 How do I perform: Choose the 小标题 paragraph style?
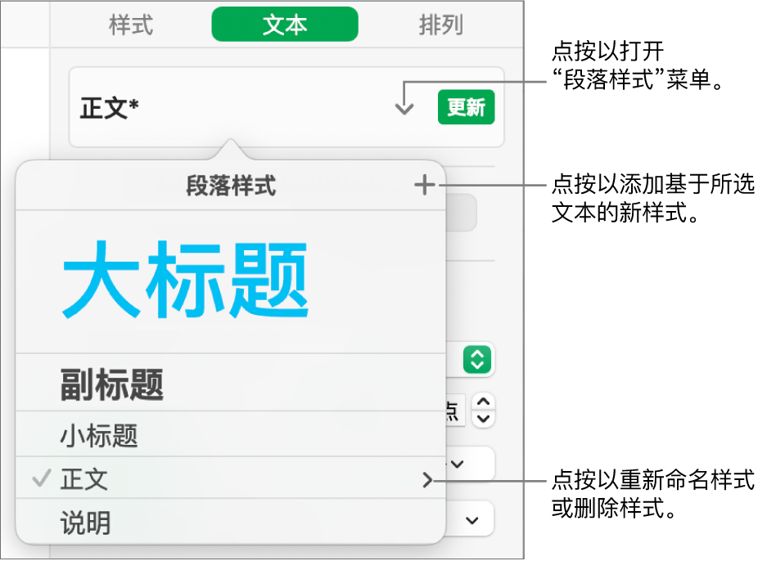tap(230, 434)
